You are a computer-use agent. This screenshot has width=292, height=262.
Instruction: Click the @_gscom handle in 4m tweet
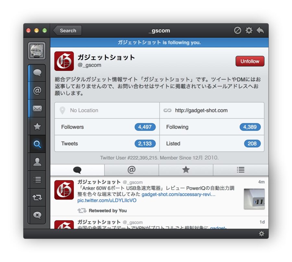point(133,182)
